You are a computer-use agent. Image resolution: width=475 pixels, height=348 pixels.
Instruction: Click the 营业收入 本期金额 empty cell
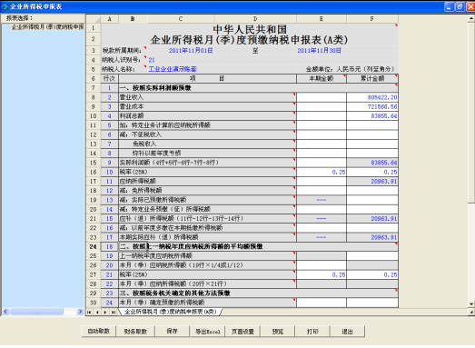[x=322, y=97]
